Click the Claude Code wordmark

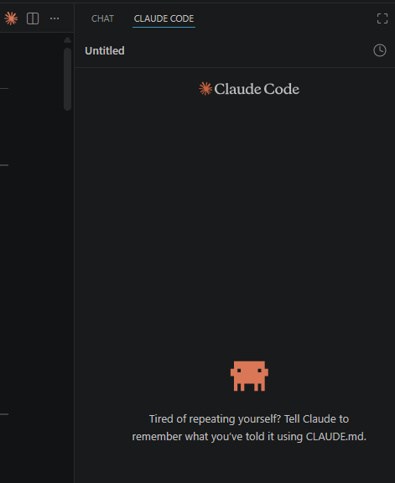click(257, 89)
